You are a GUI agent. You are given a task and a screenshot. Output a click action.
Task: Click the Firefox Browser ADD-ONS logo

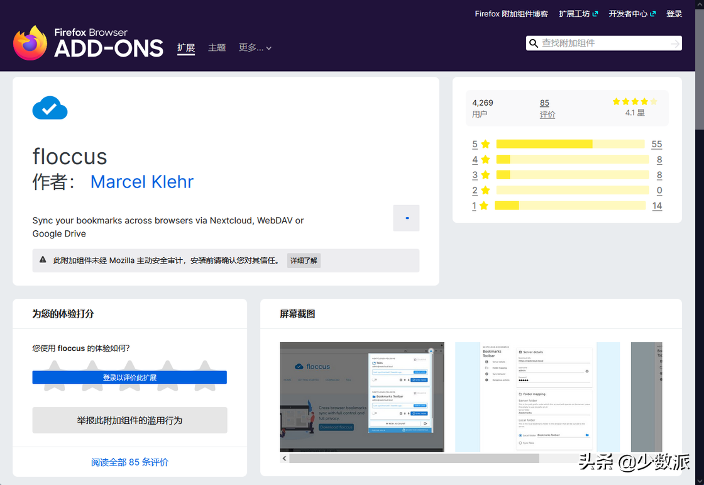(88, 43)
